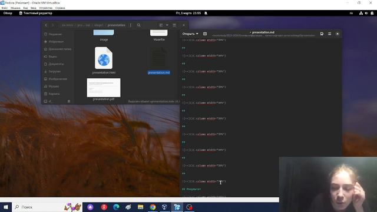This screenshot has width=377, height=212.
Task: Eject the mounted drive in the sidebar
Action: pos(69,101)
